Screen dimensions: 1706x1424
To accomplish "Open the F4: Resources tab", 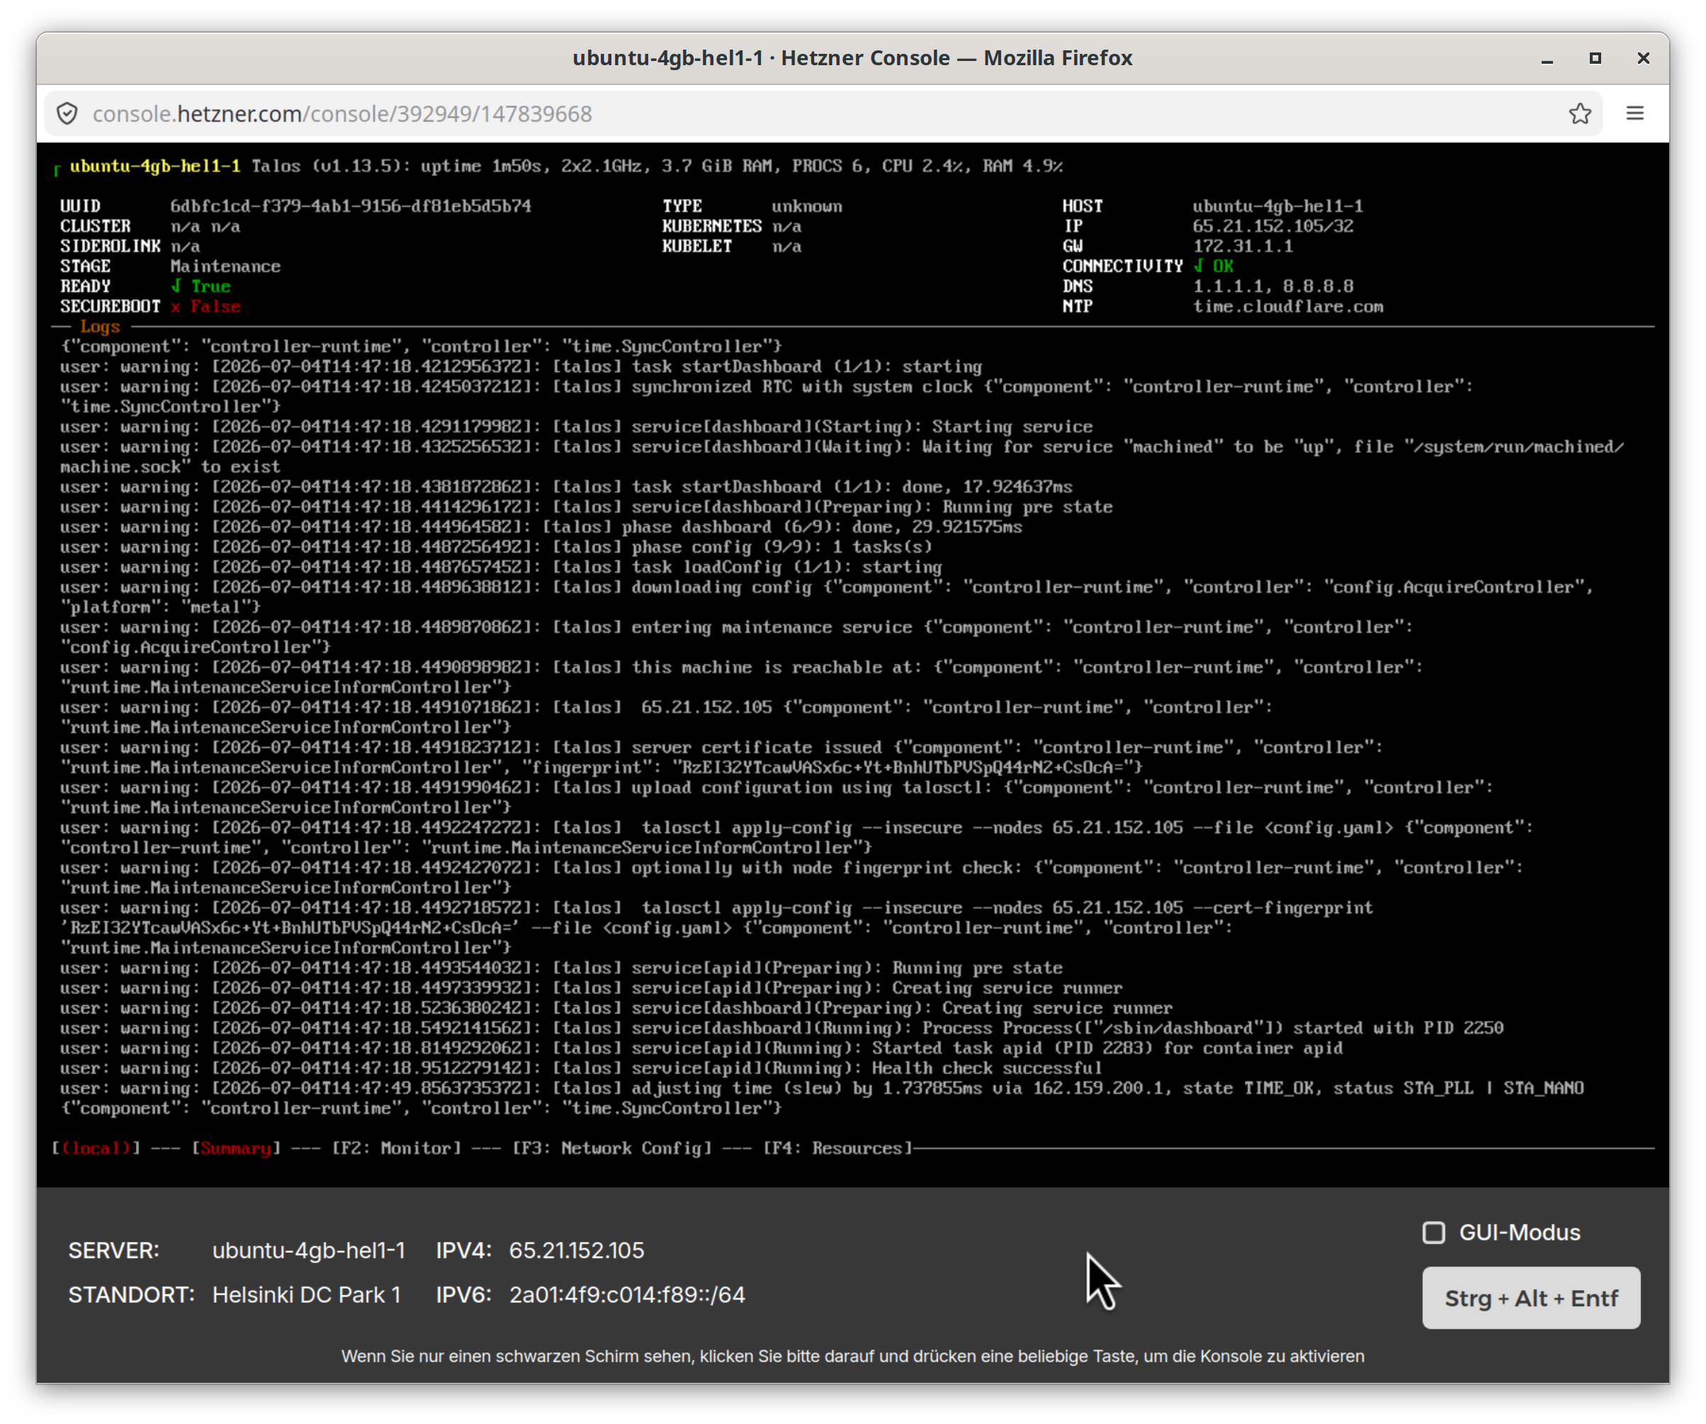I will (837, 1148).
